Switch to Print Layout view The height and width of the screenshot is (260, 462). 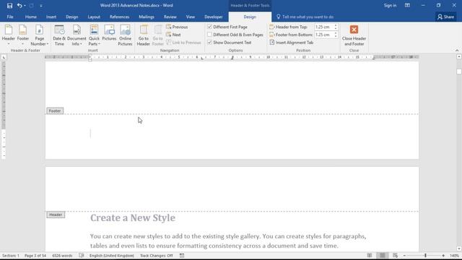point(382,256)
